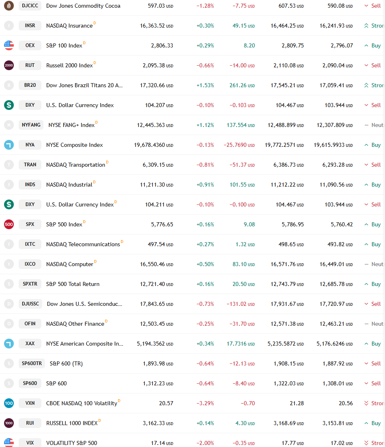385x447 pixels.
Task: Open the RUI ticker symbol
Action: click(x=30, y=423)
